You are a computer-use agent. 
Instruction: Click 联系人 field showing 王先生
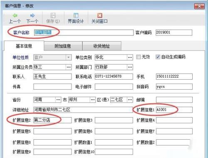click(52, 77)
